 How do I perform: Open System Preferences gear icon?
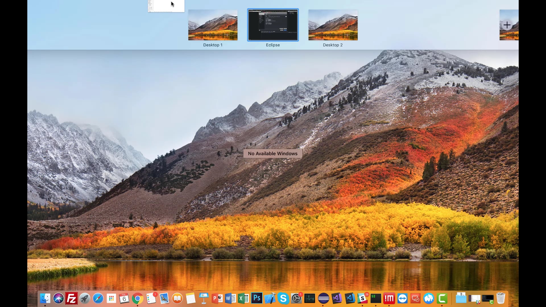[296, 298]
